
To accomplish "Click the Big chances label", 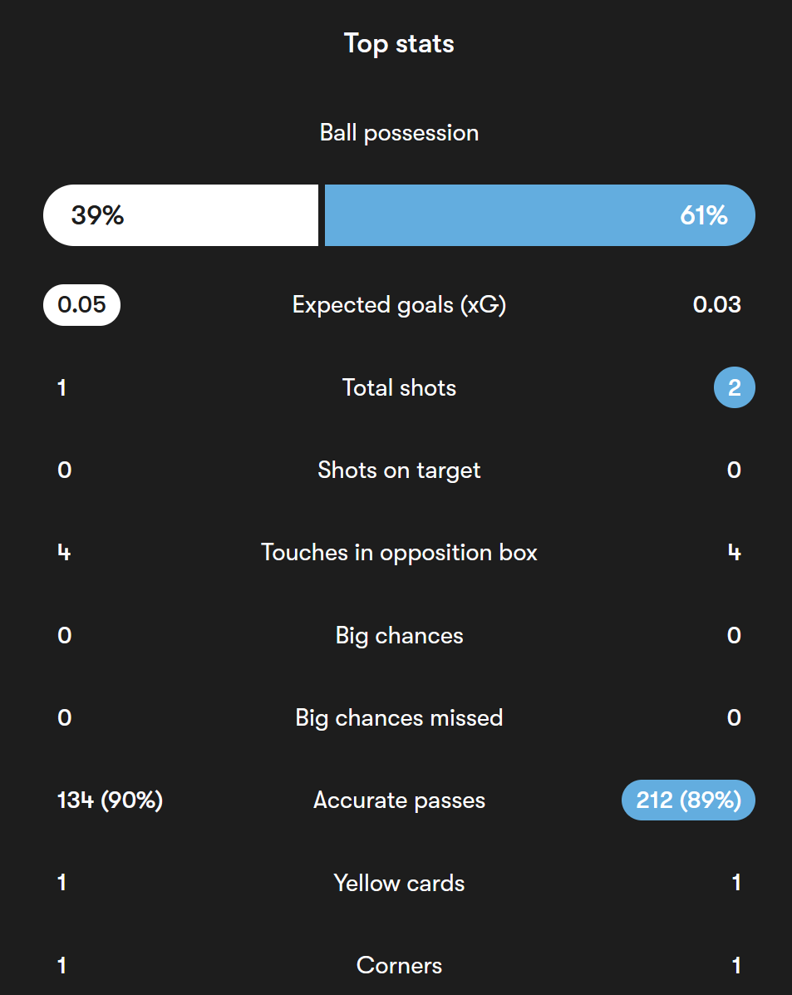I will 399,635.
